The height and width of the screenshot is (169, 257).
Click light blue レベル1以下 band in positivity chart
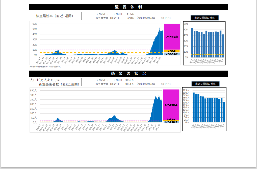(172, 54)
